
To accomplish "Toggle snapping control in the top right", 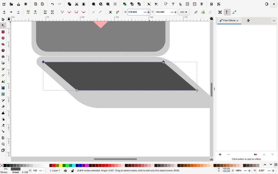I will [267, 4].
